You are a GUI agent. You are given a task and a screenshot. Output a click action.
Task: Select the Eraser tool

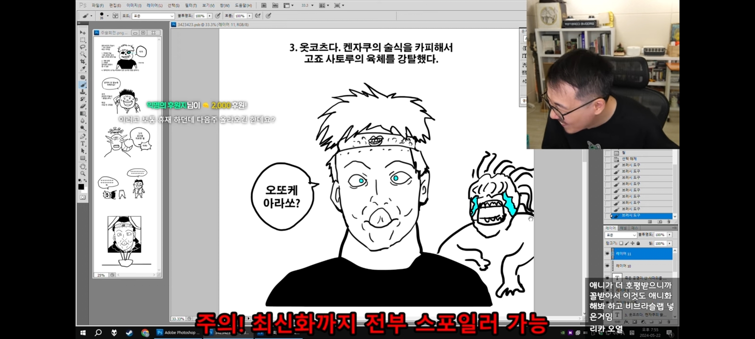(x=83, y=106)
